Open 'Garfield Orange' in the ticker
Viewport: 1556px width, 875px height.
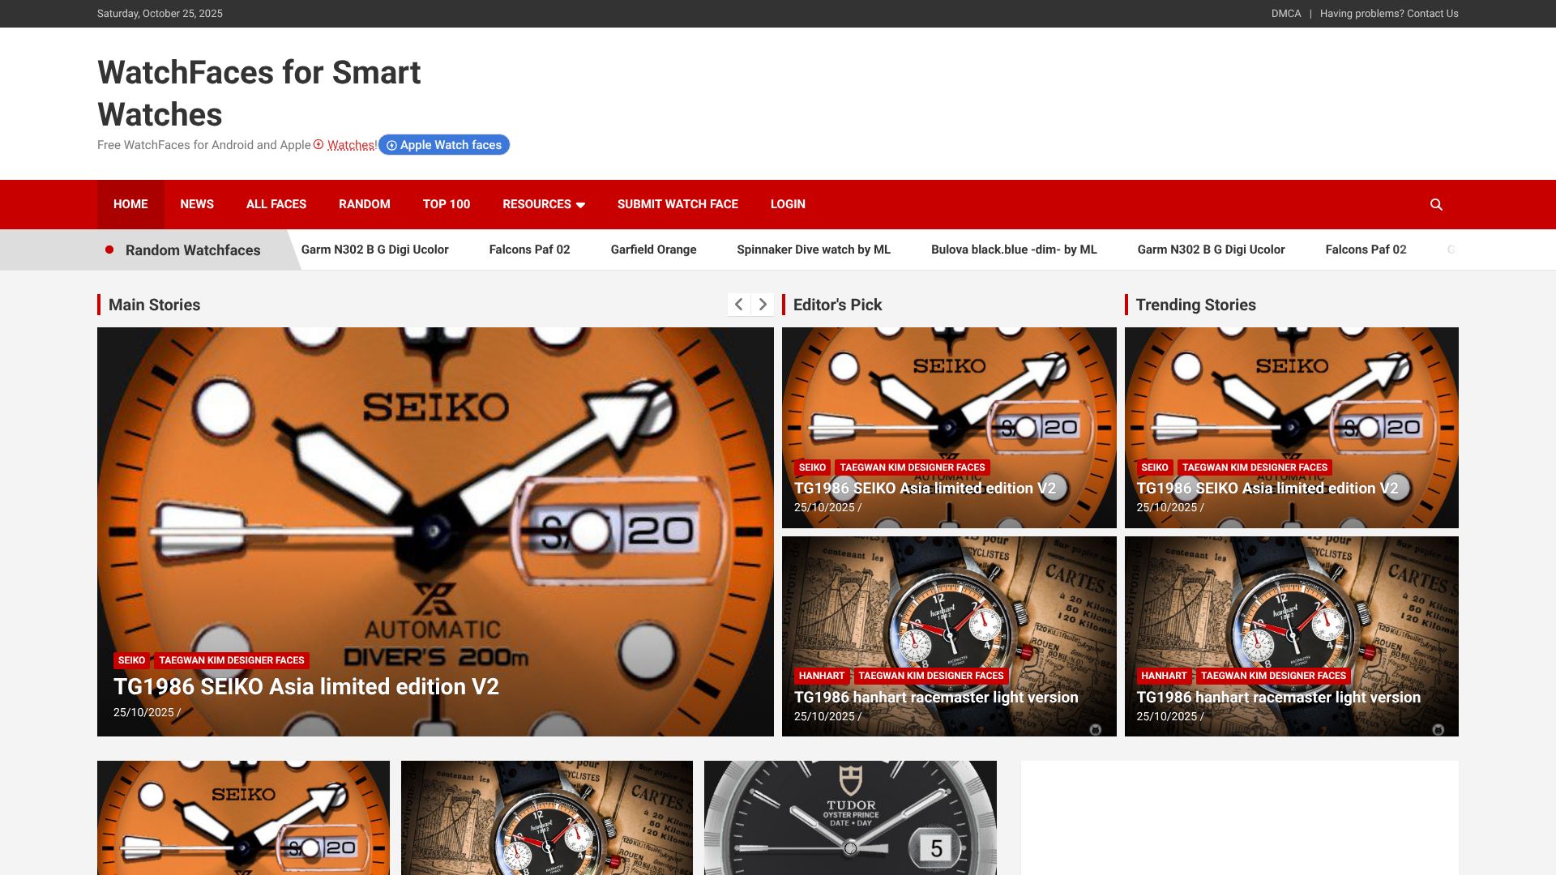[x=653, y=250]
